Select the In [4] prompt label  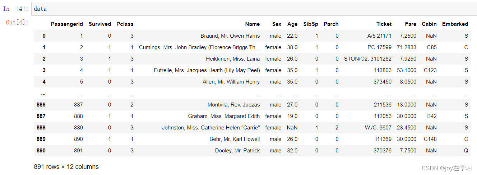15,9
